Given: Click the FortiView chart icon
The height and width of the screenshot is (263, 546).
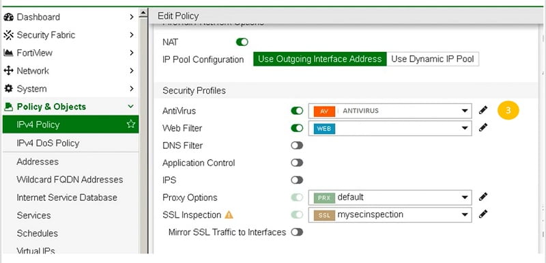Looking at the screenshot, I should coord(8,53).
